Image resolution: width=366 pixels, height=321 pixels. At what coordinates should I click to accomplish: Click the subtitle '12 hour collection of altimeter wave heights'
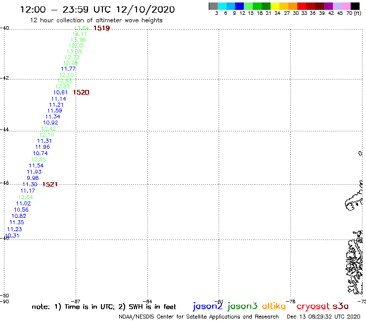pyautogui.click(x=96, y=20)
